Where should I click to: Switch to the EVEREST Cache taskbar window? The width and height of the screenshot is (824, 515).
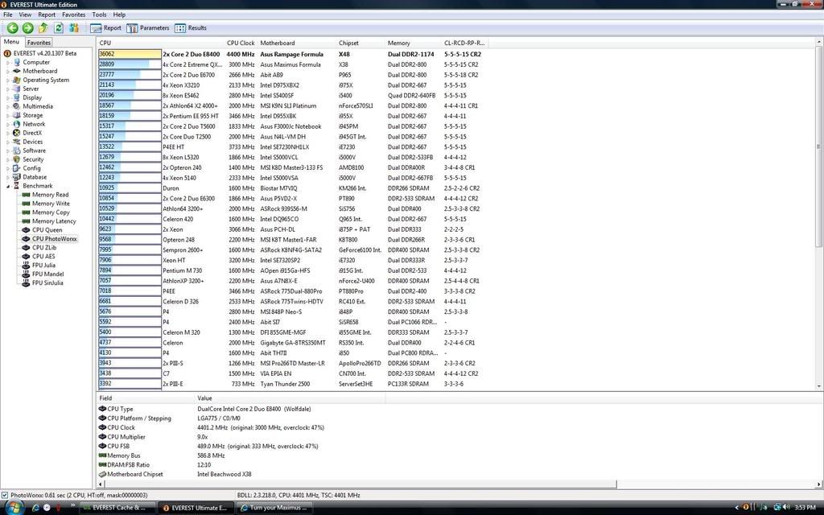click(x=119, y=508)
